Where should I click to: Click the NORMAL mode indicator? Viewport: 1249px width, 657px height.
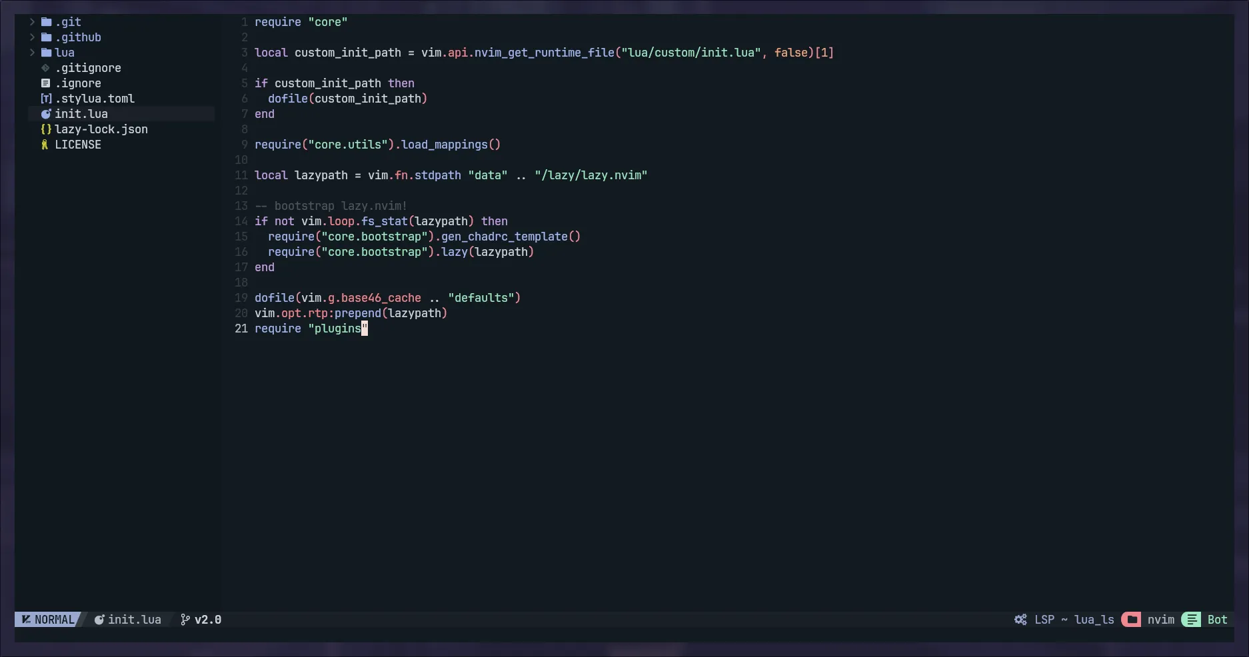pyautogui.click(x=53, y=620)
